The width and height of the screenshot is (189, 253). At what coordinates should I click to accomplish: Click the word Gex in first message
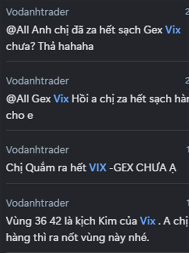(153, 30)
